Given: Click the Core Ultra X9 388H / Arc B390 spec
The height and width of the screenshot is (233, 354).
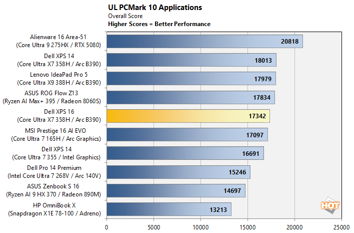Looking at the screenshot, I should pyautogui.click(x=59, y=83).
